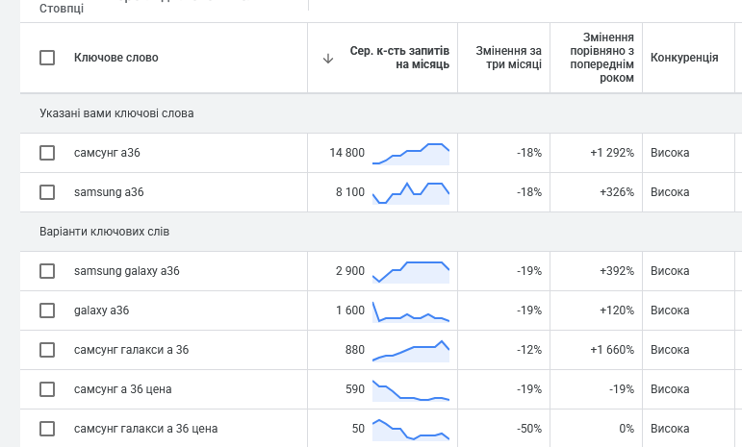Click the samsung galaxy a36 keyword text
This screenshot has width=742, height=447.
click(x=127, y=271)
